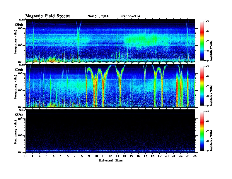Click hour 3 on the time axis

pos(47,156)
